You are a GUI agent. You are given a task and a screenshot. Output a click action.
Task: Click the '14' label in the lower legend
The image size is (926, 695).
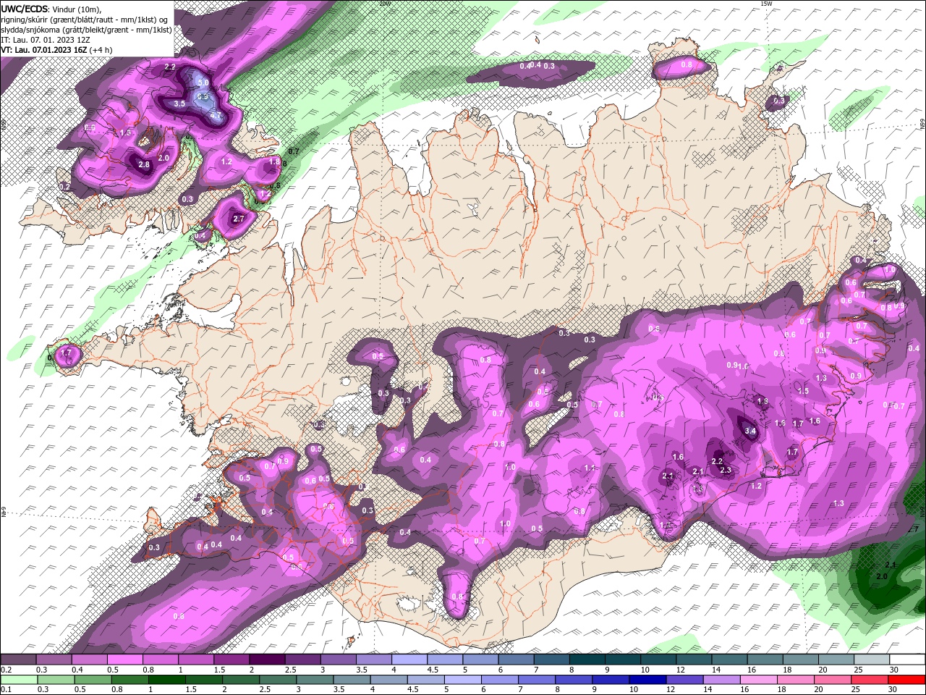click(x=708, y=690)
